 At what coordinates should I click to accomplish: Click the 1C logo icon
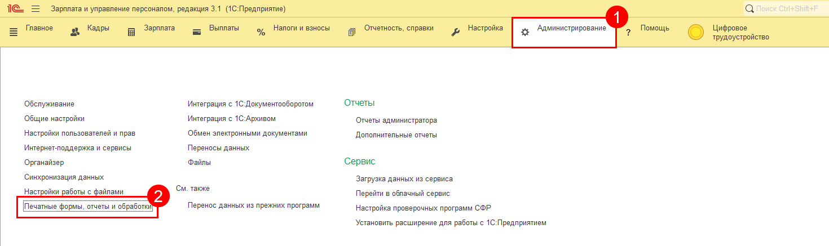point(14,9)
